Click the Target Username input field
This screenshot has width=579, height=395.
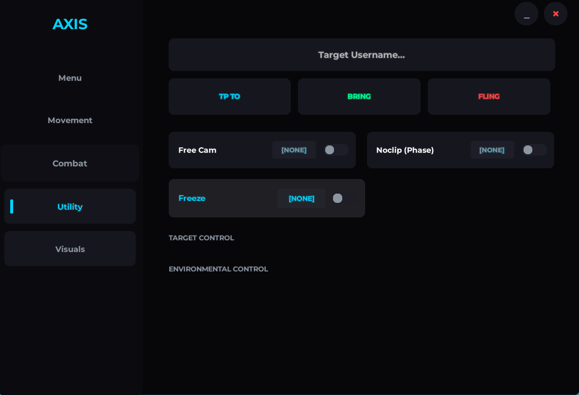(361, 55)
